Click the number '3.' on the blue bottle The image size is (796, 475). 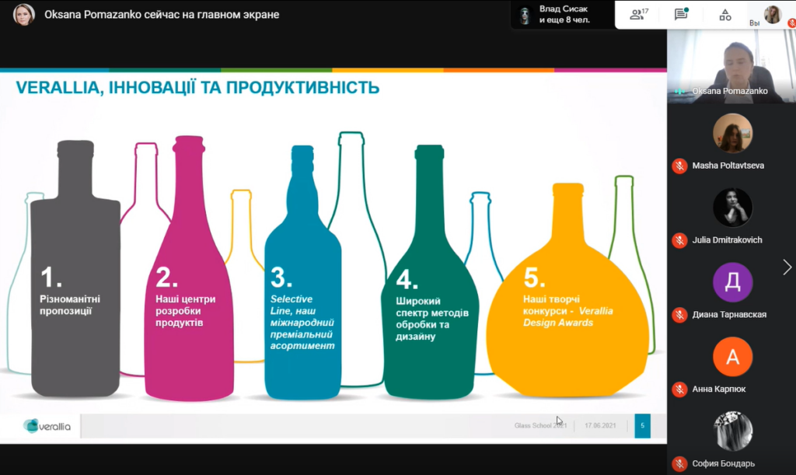(281, 277)
